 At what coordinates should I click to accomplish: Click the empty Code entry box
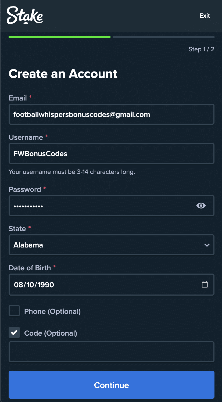click(112, 351)
